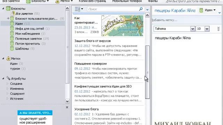Open the map thumbnail in Как ориентироват note
Screen dimensions: 223x125
tap(122, 26)
